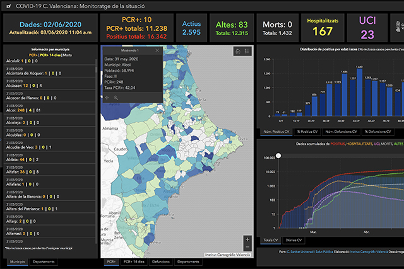Viewport: 404px width, 269px height.
Task: Select the Totals CV tab
Action: tap(271, 240)
